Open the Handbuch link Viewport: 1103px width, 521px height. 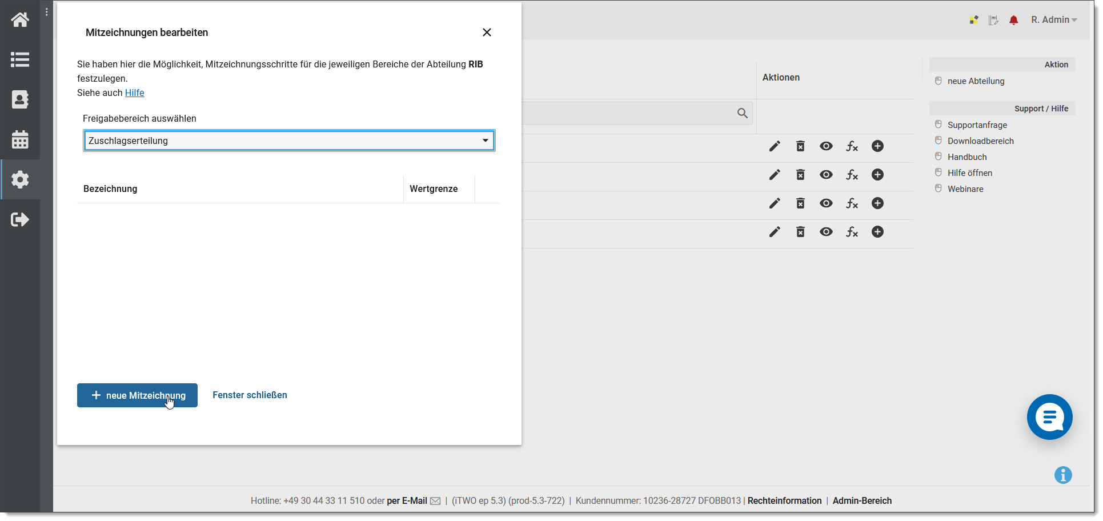tap(967, 157)
